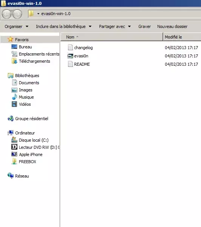Click the title bar folder icon
Viewport: 201px width, 227px height.
click(3, 3)
